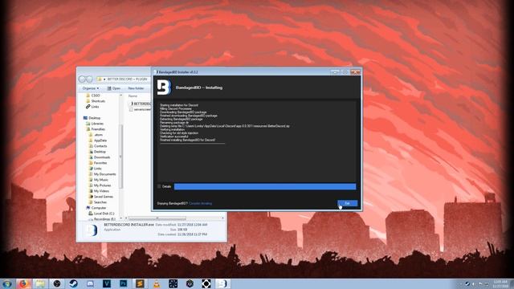Select the BETTERDISCORD file in list
The width and height of the screenshot is (514, 289).
click(x=141, y=104)
